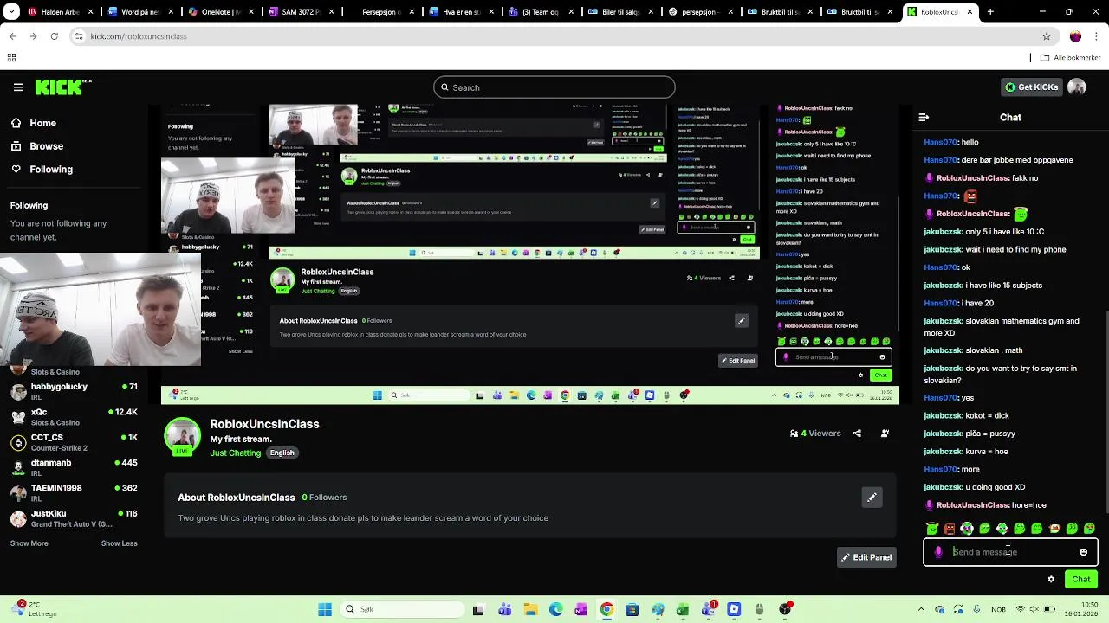Open the apps grid in bookmarks bar
The width and height of the screenshot is (1109, 623).
click(x=11, y=58)
